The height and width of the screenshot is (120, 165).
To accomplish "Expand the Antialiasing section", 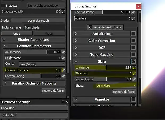I will point(76,34).
